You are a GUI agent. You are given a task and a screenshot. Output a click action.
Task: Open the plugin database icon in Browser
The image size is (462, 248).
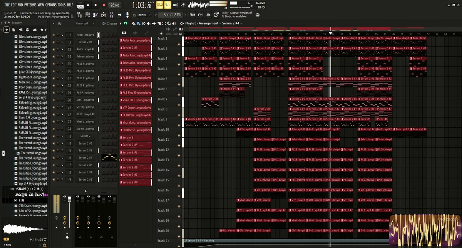[21, 30]
